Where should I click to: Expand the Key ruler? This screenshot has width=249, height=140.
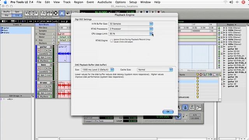point(37,40)
